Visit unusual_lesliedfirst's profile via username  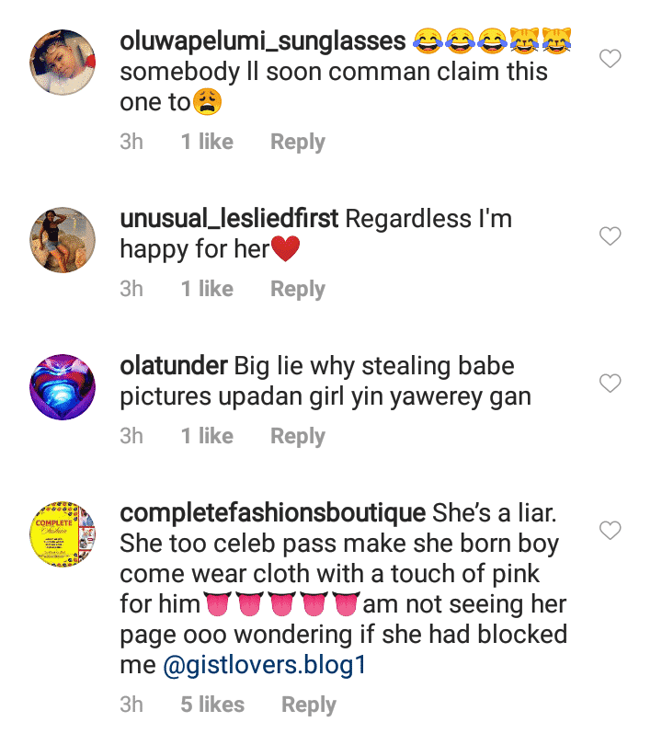230,219
